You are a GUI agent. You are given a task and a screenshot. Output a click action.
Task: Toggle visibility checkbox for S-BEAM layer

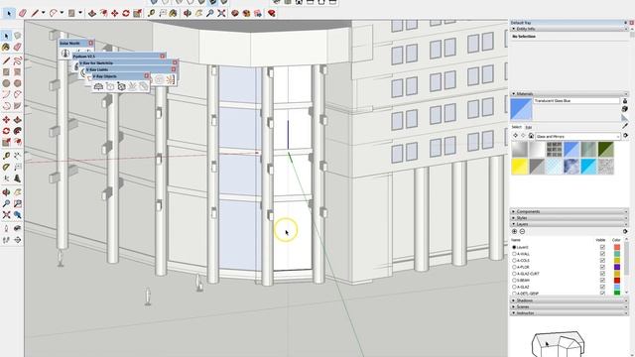coord(602,280)
